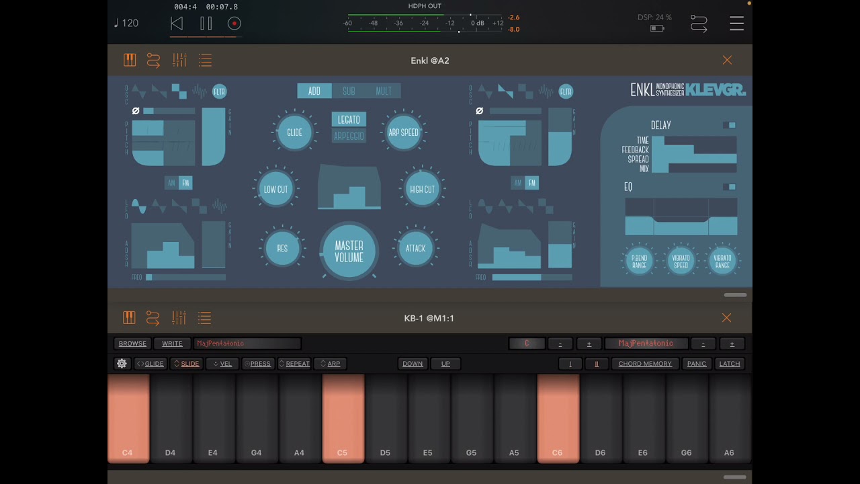Viewport: 860px width, 484px height.
Task: Show the keyboard icon in the KB-1 header
Action: 129,317
